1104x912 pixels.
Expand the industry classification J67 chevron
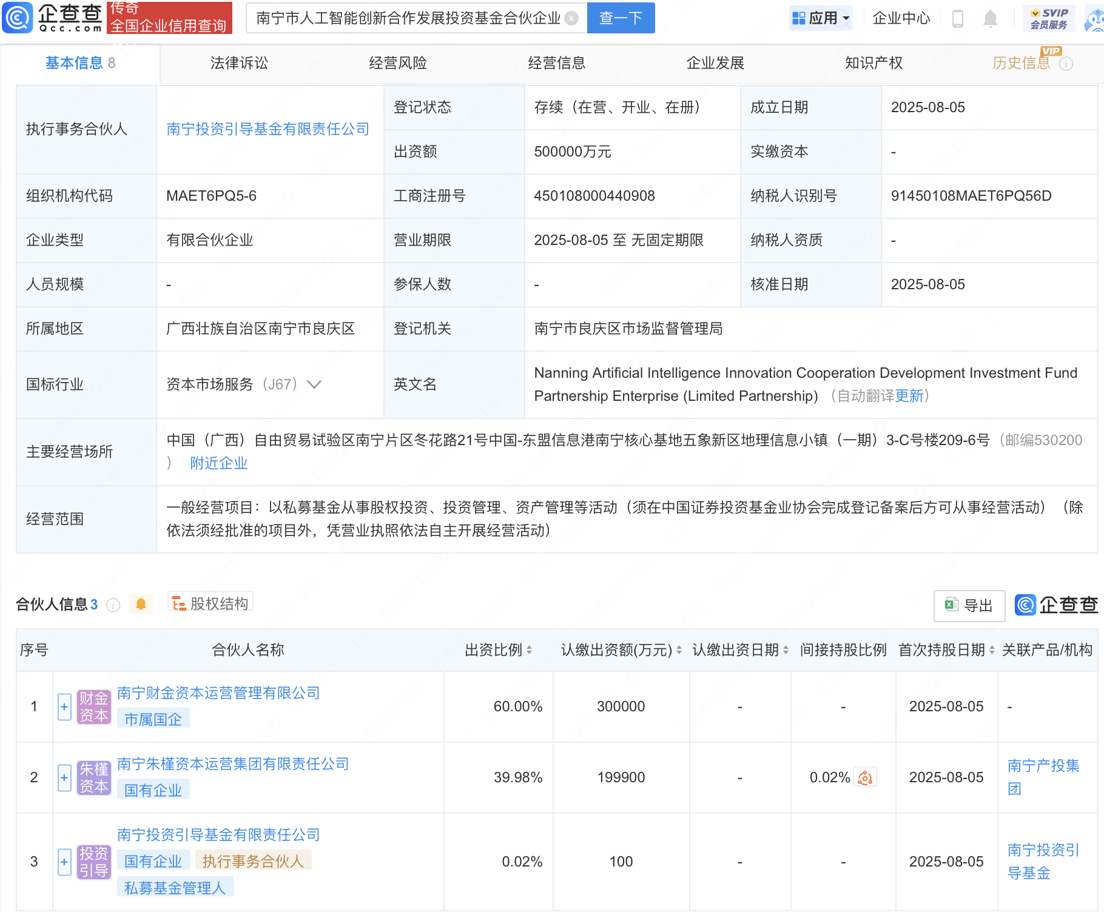pyautogui.click(x=314, y=384)
